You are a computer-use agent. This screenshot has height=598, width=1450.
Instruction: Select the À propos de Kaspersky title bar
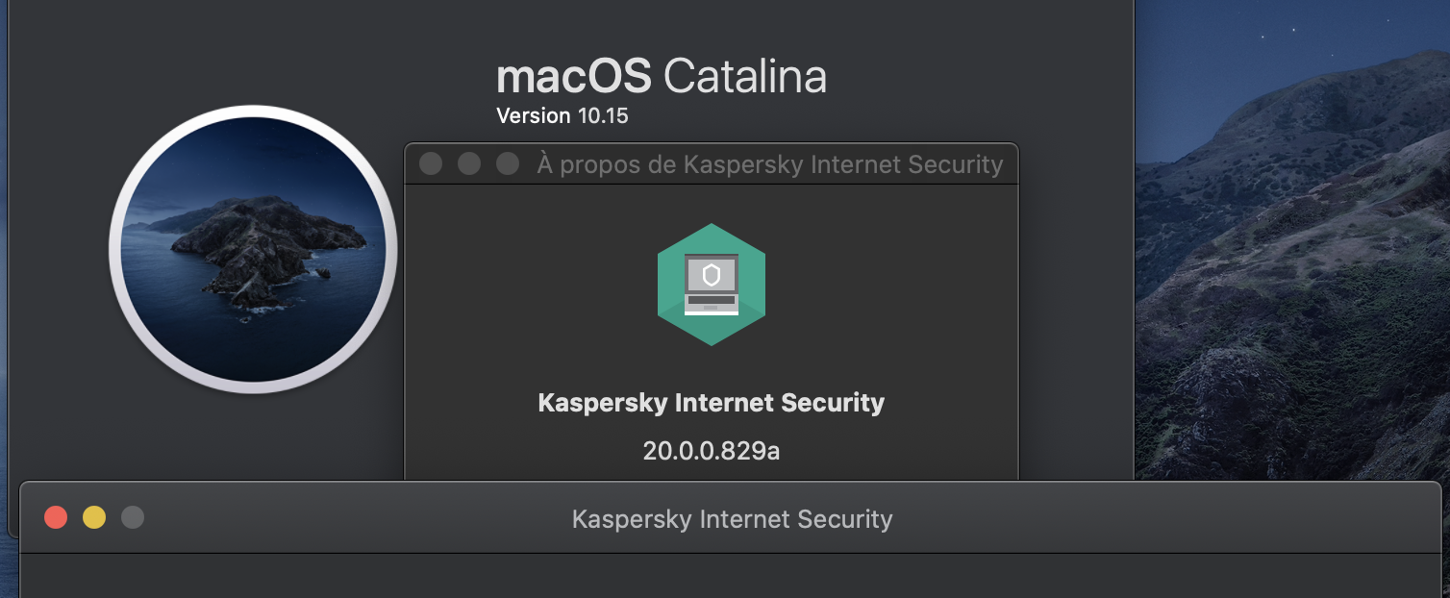click(769, 164)
